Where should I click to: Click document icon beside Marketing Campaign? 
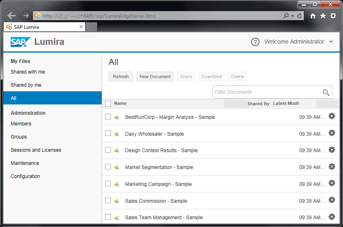(117, 184)
